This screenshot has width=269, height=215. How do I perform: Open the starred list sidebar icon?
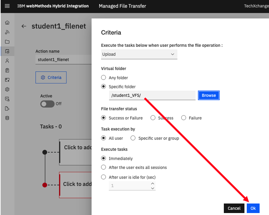[x=7, y=80]
